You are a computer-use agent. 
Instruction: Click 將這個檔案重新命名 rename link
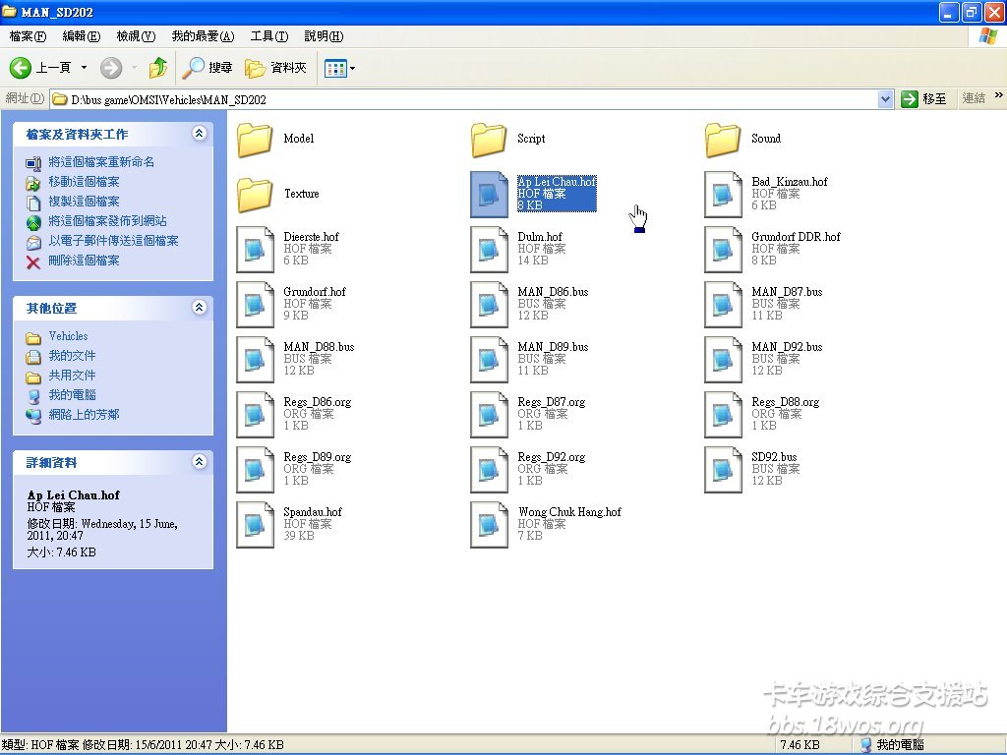[x=101, y=162]
